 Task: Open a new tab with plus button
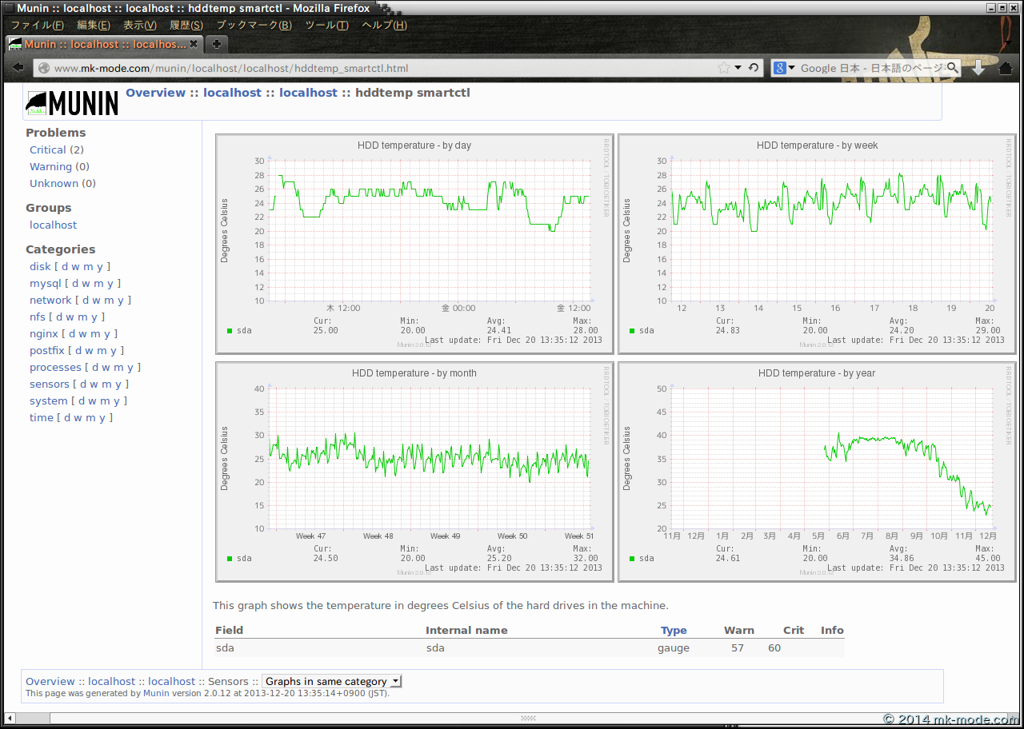pos(216,44)
